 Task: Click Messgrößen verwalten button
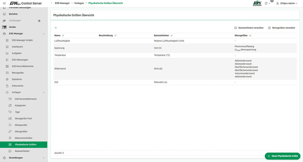click(x=281, y=28)
